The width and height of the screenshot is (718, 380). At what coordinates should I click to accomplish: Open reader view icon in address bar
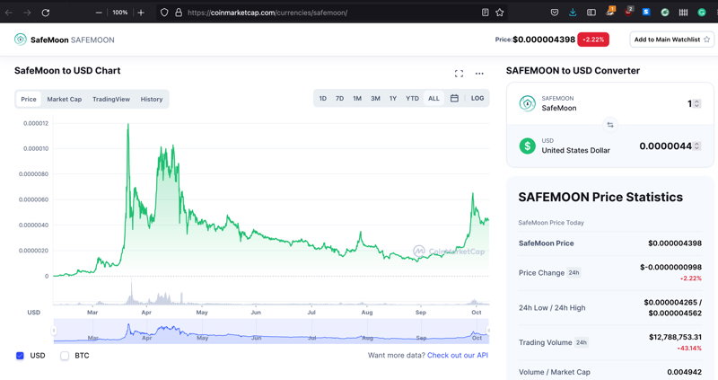[x=485, y=13]
